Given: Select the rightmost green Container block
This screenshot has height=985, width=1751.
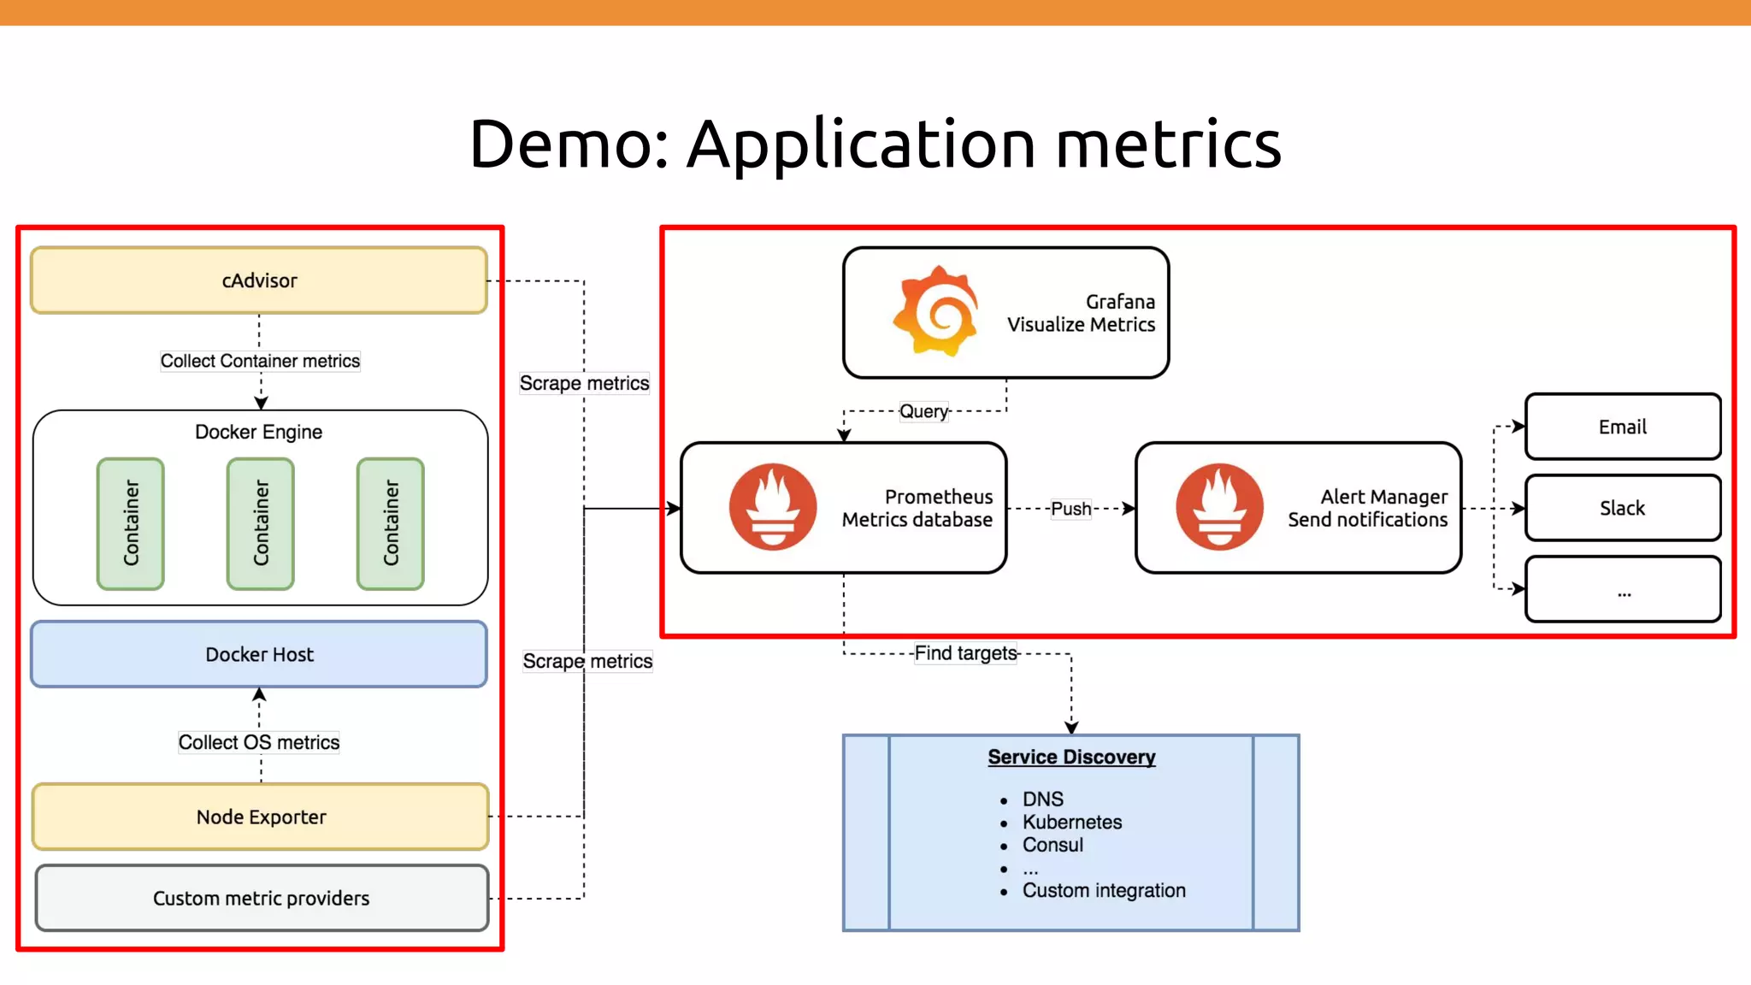Looking at the screenshot, I should click(391, 523).
